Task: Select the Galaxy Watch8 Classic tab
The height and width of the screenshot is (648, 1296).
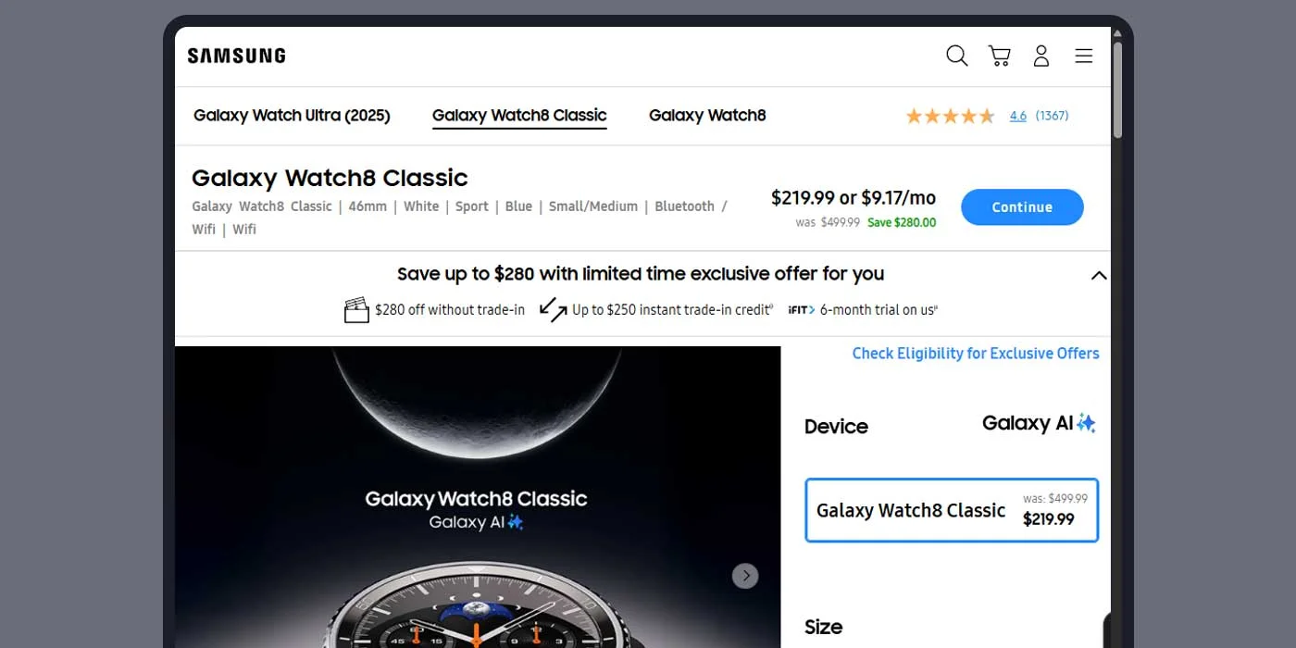Action: 519,116
